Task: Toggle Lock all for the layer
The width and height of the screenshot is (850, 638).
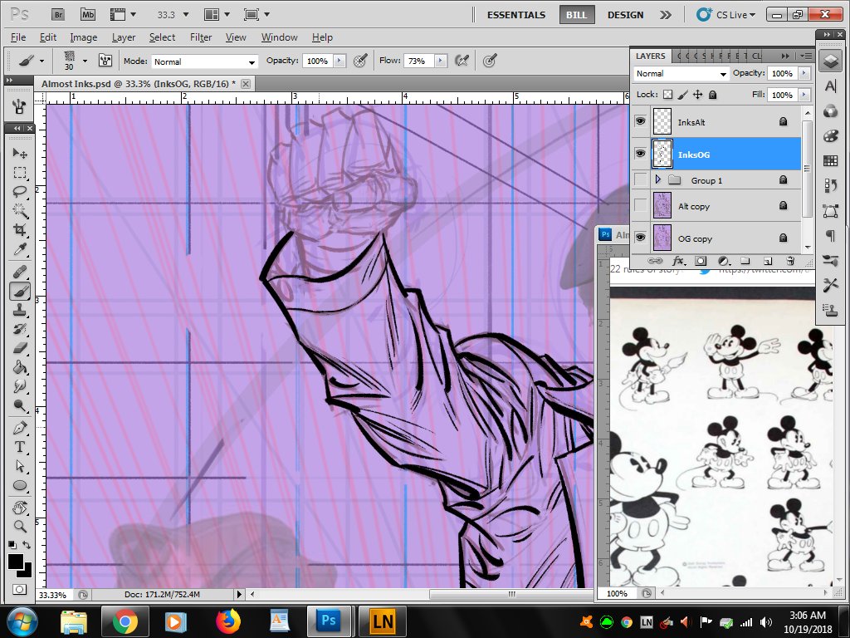Action: tap(713, 95)
